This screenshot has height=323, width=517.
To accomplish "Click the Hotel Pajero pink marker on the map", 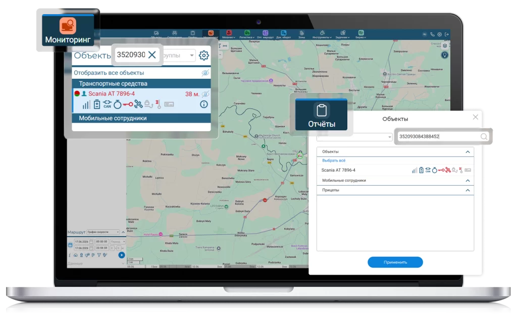I will pyautogui.click(x=161, y=234).
